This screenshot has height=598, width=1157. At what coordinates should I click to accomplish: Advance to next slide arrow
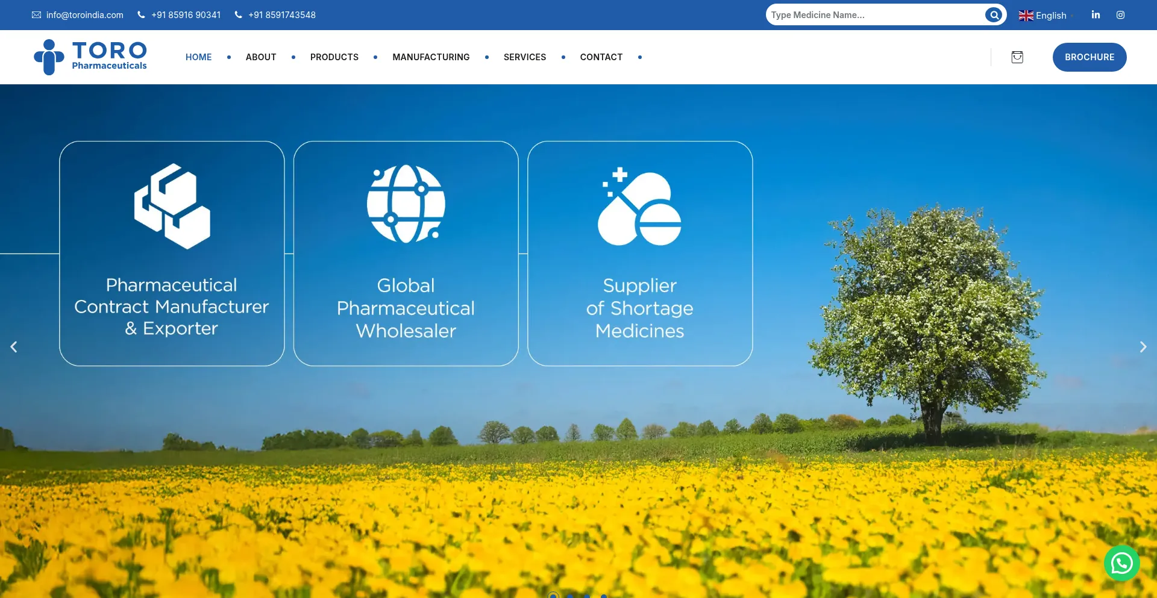(x=1143, y=347)
